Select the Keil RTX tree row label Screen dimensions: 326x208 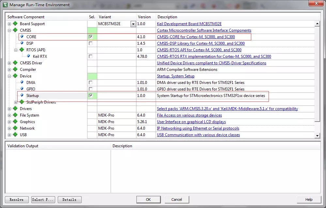click(40, 56)
